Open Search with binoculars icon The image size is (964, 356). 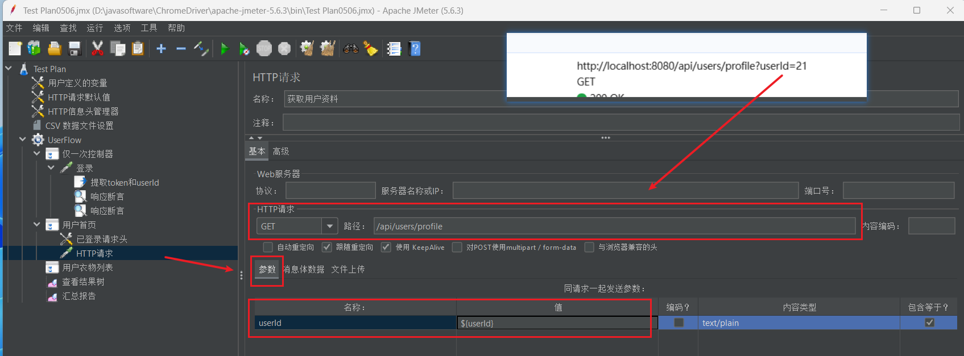point(351,49)
